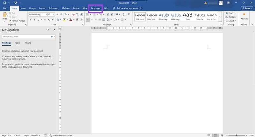Close the Navigation pane
Viewport: 255px width, 137px height.
[55, 30]
